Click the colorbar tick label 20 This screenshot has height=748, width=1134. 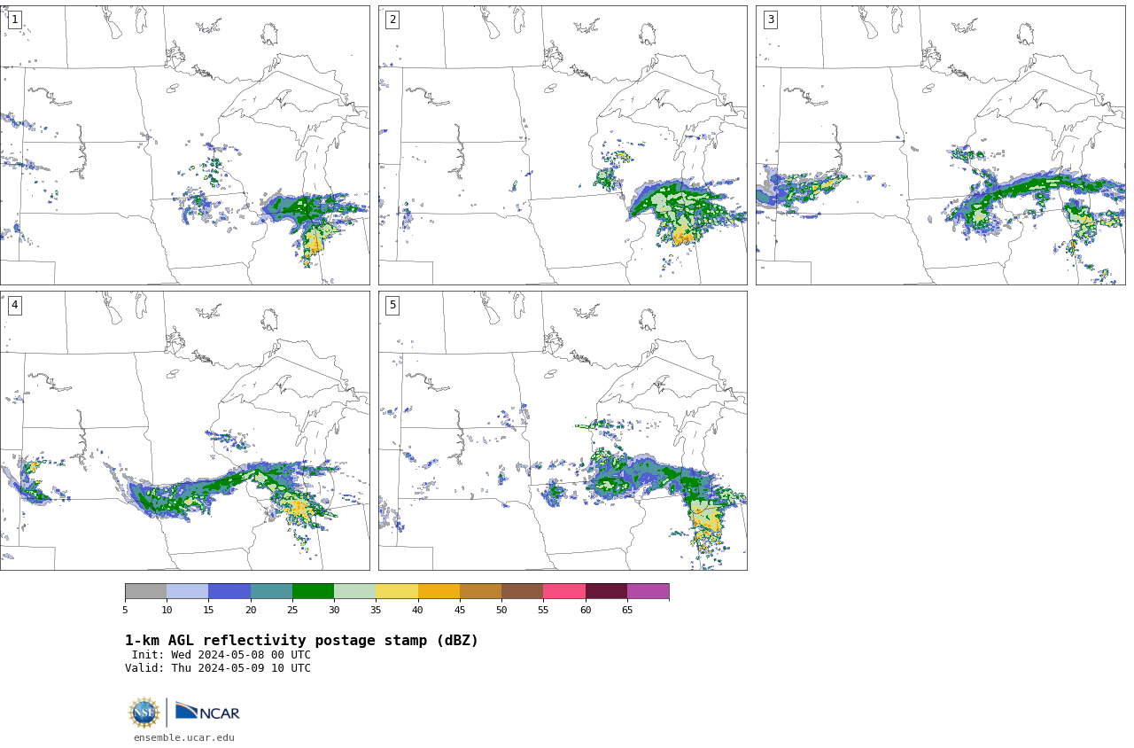(x=251, y=610)
